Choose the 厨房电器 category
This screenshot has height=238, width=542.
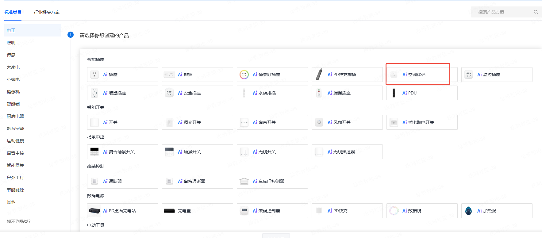[x=33, y=116]
